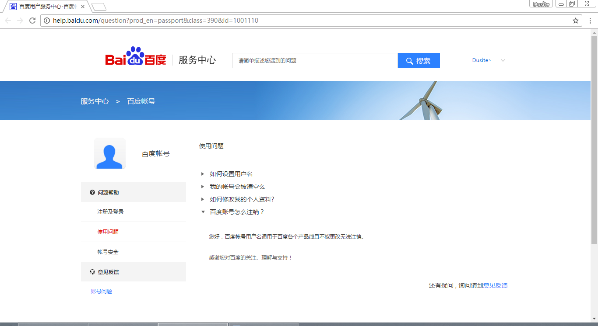This screenshot has height=326, width=598.
Task: Click the 百度帐号 label beside avatar
Action: point(155,154)
